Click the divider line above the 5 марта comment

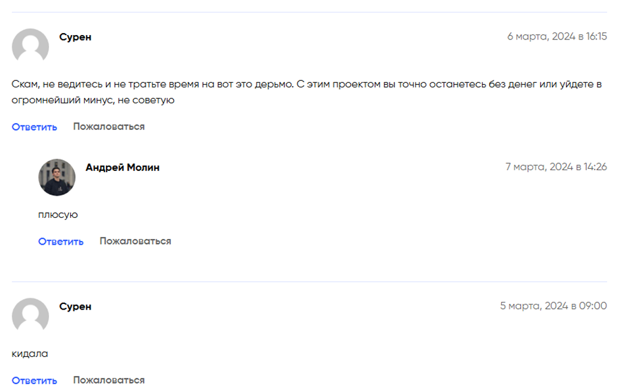click(309, 282)
